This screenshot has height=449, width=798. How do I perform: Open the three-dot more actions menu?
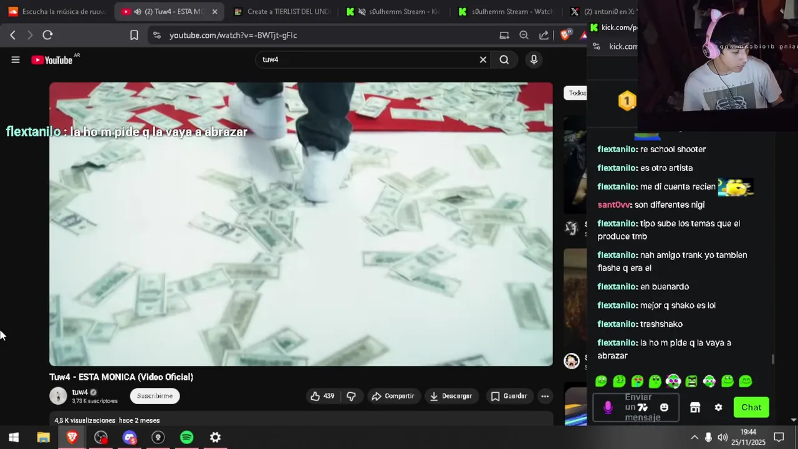545,396
